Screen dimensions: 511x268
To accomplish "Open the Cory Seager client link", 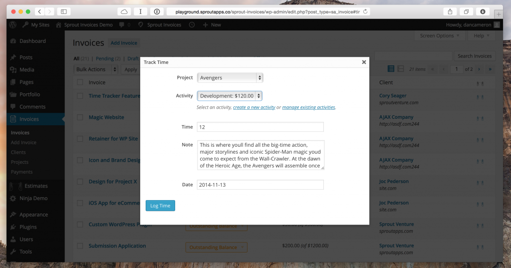I will click(x=393, y=95).
